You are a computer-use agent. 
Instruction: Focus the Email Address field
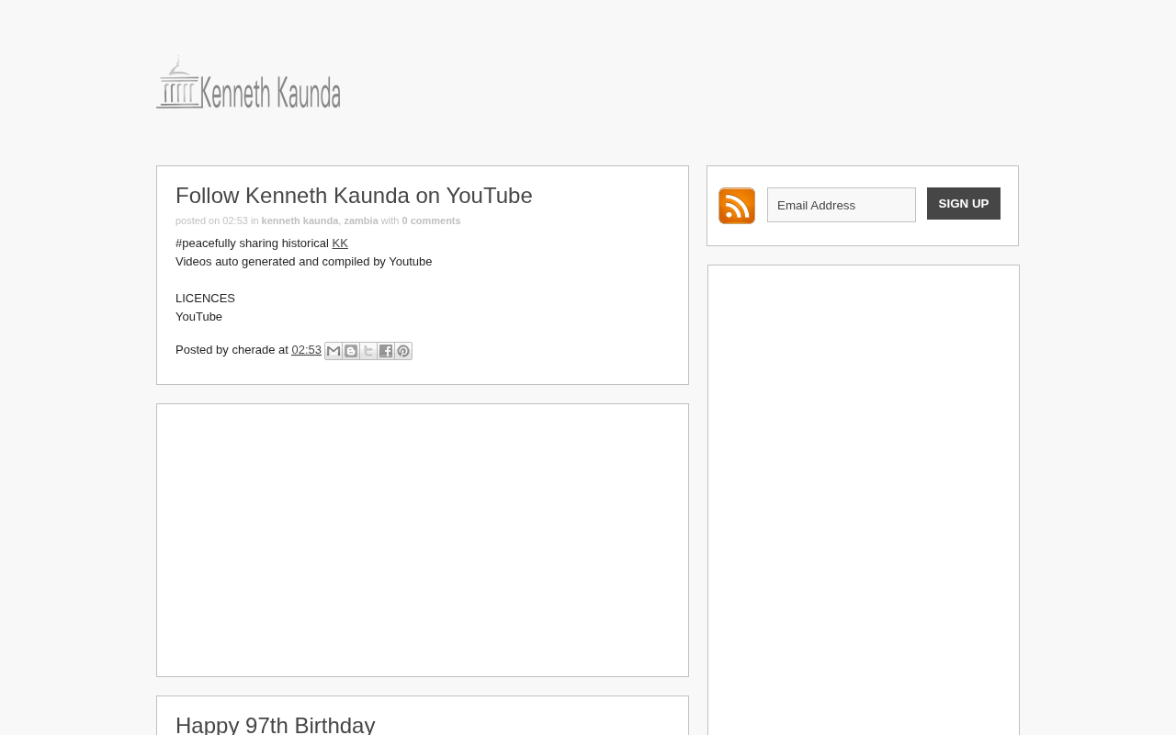[x=842, y=205]
